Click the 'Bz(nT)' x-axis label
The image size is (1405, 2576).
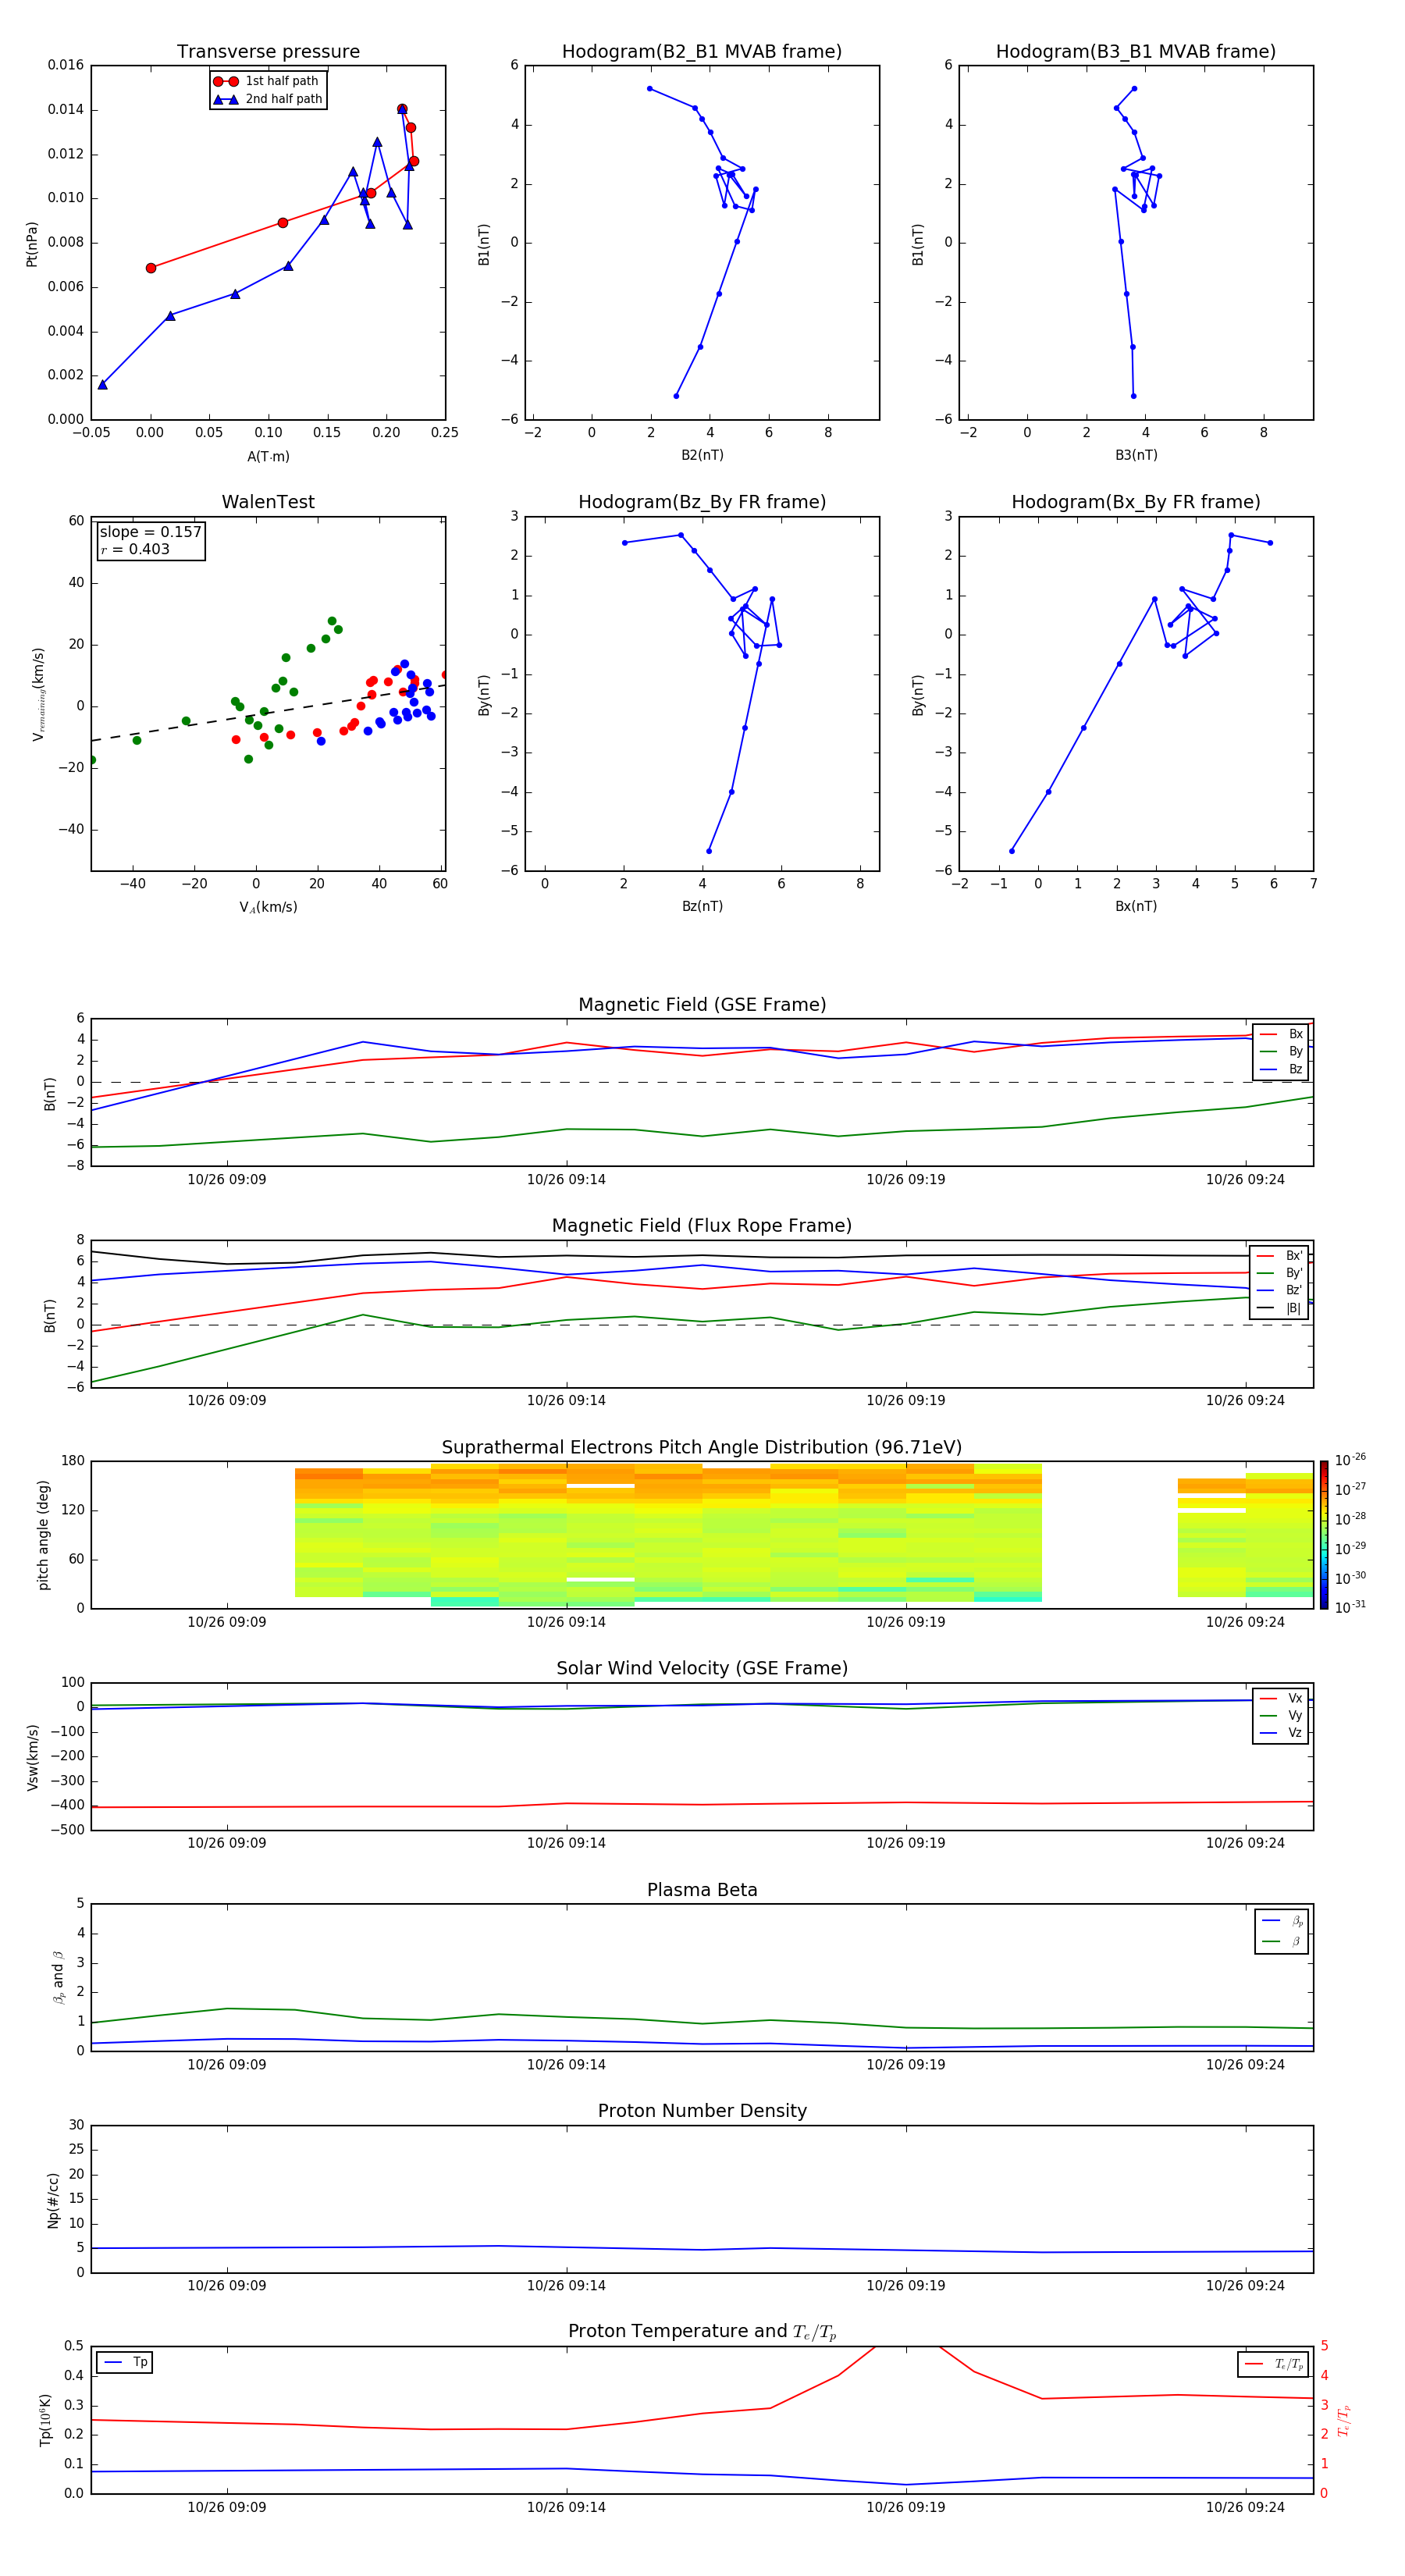click(702, 906)
